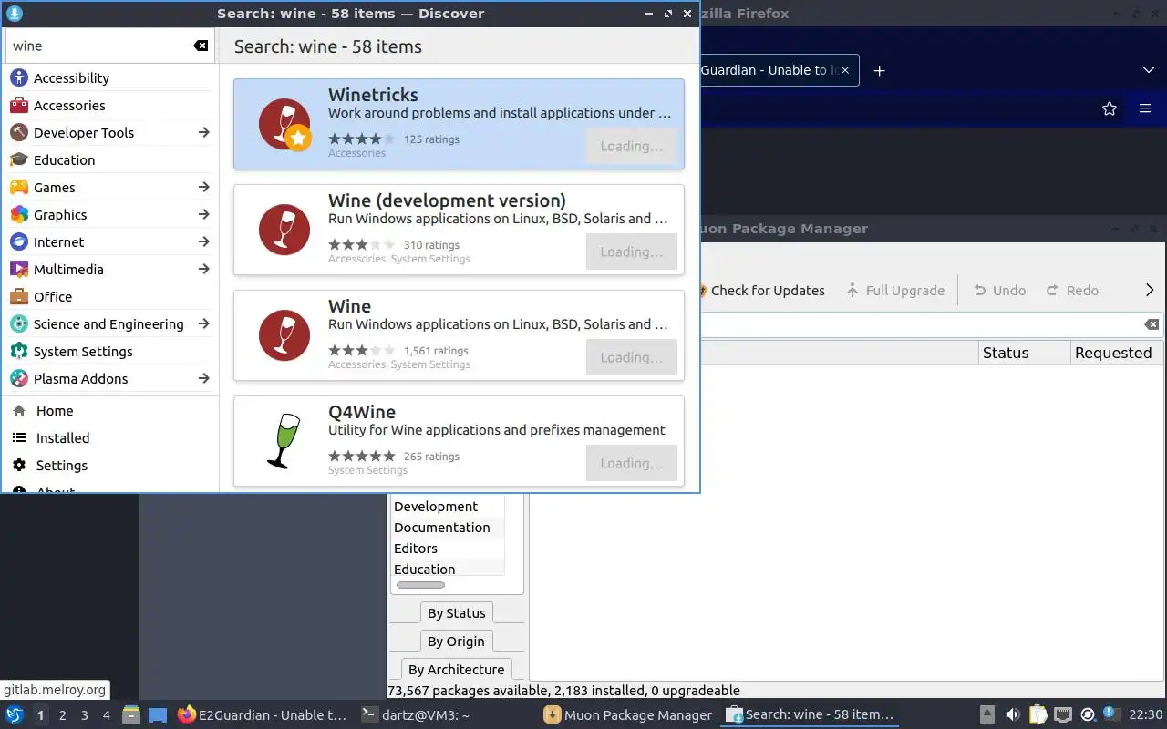Click the Q4Wine green glass icon

(x=284, y=441)
